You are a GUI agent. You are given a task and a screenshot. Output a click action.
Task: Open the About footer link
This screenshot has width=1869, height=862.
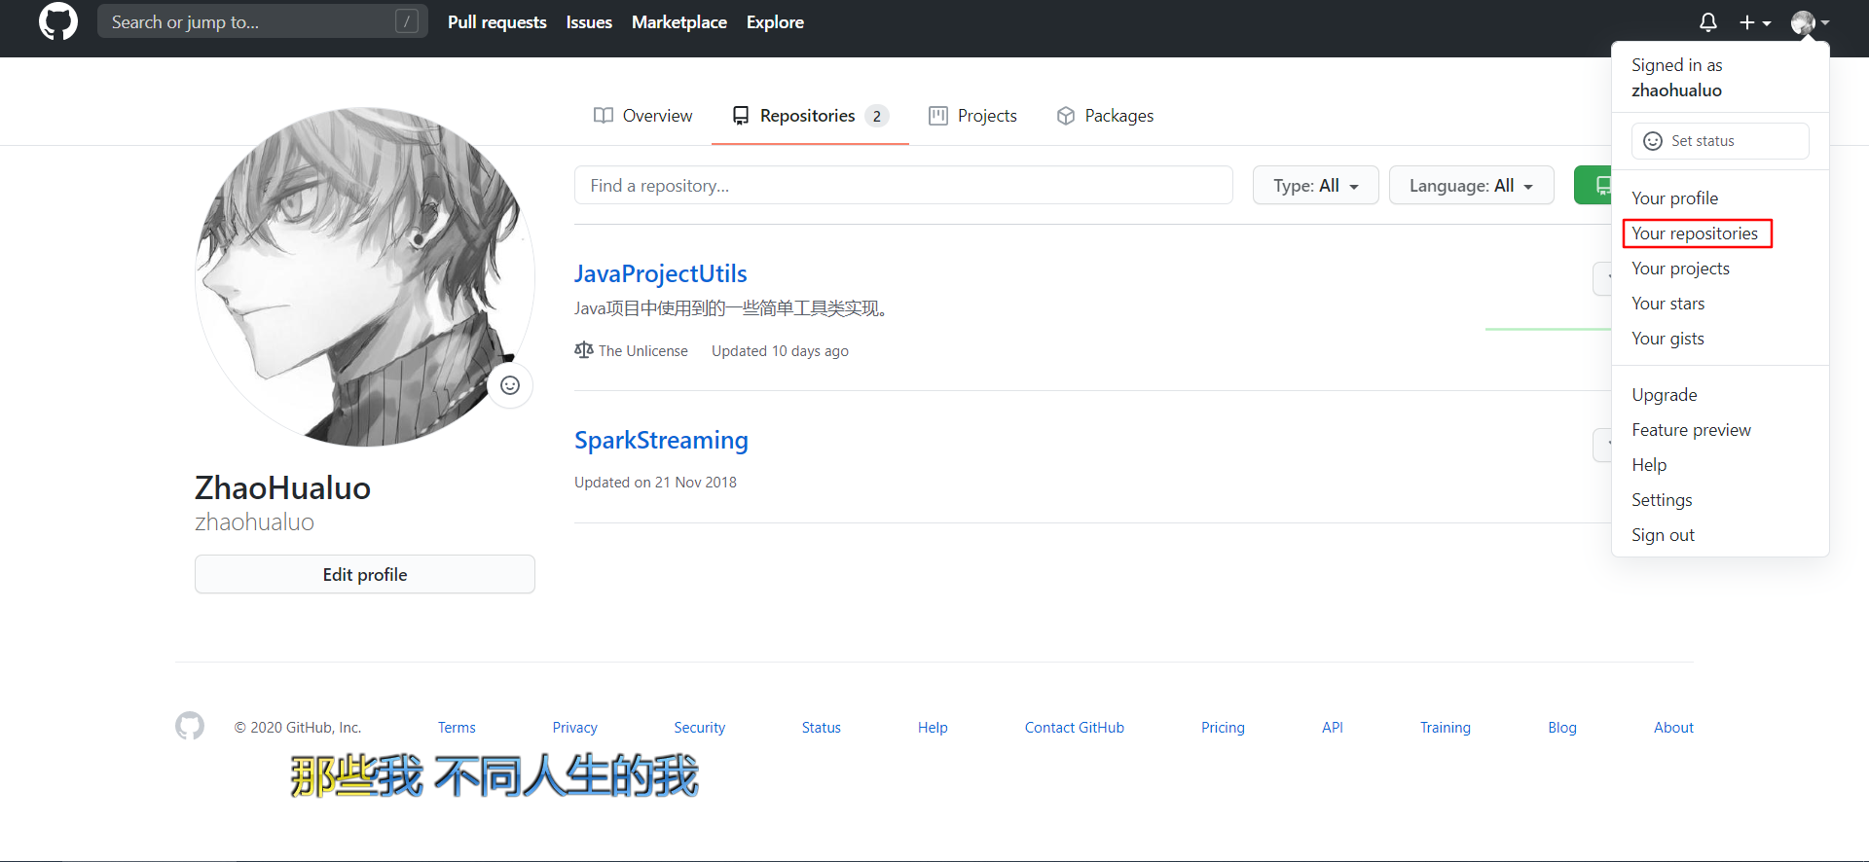[1673, 728]
